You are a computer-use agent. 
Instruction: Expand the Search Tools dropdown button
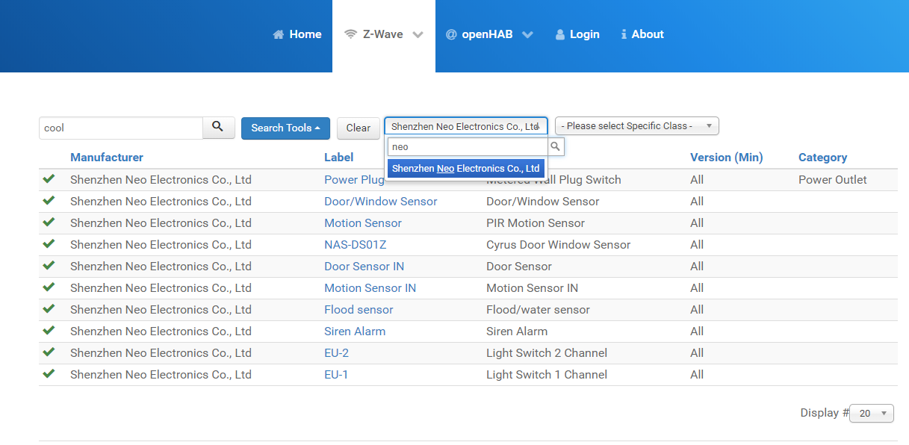click(x=285, y=128)
